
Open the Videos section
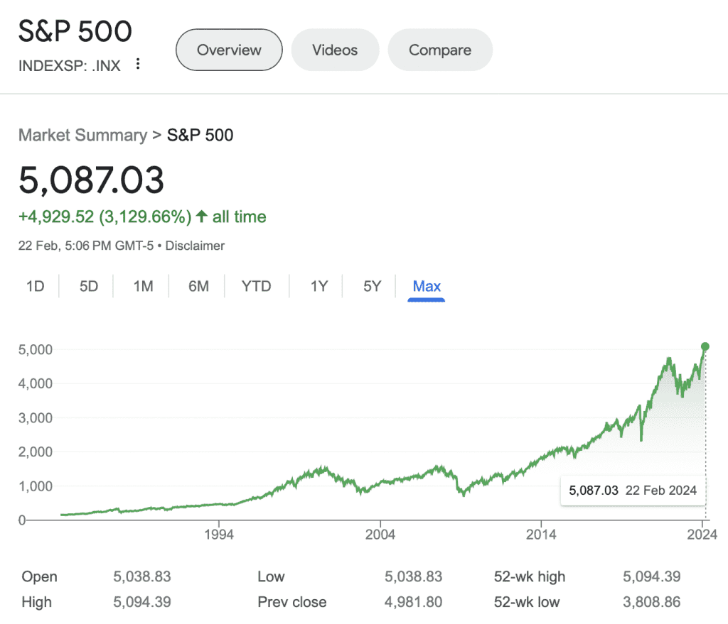tap(335, 50)
